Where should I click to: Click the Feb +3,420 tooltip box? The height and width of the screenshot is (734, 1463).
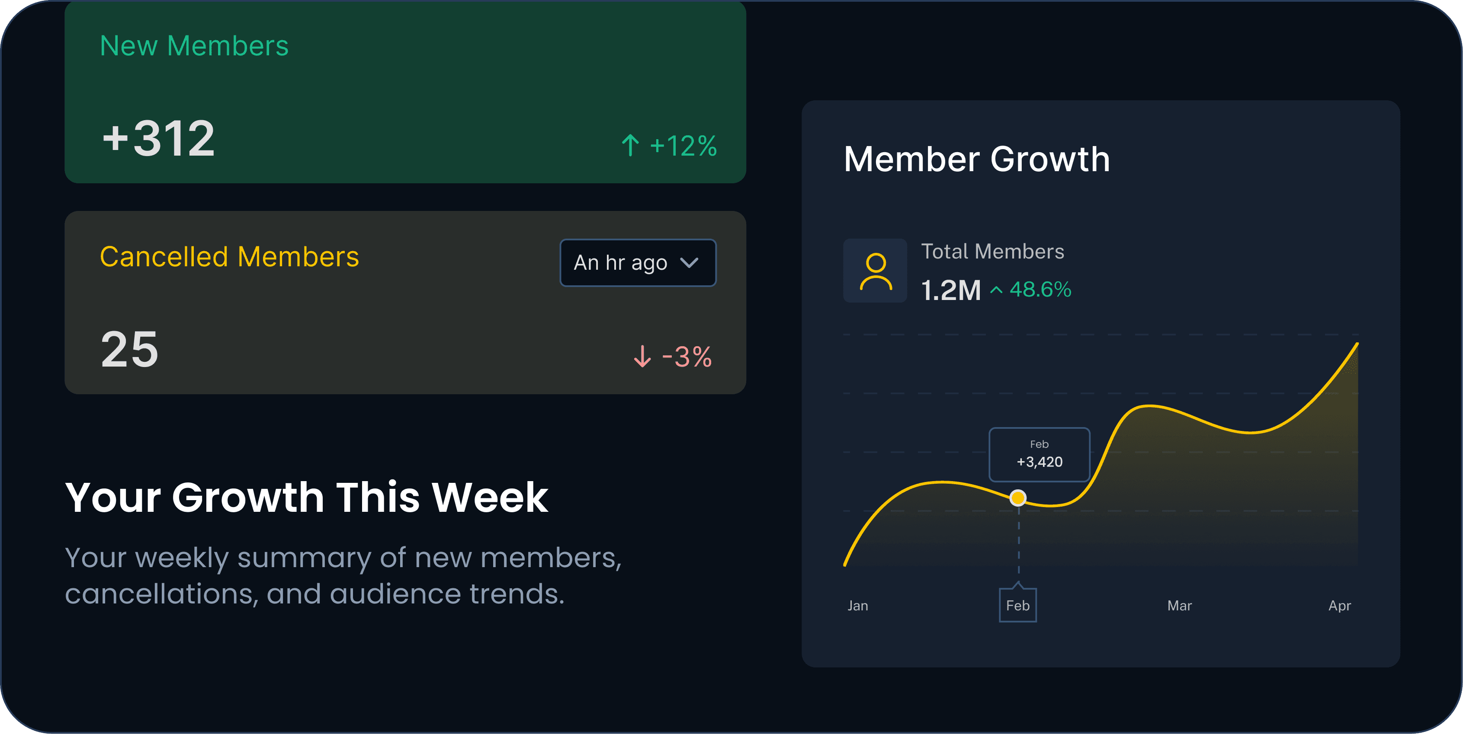[x=1039, y=454]
